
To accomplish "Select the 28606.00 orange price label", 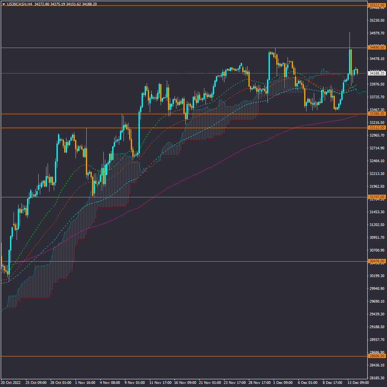I will [377, 356].
